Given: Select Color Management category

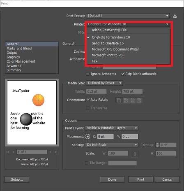Looking at the screenshot, I should (x=32, y=61).
